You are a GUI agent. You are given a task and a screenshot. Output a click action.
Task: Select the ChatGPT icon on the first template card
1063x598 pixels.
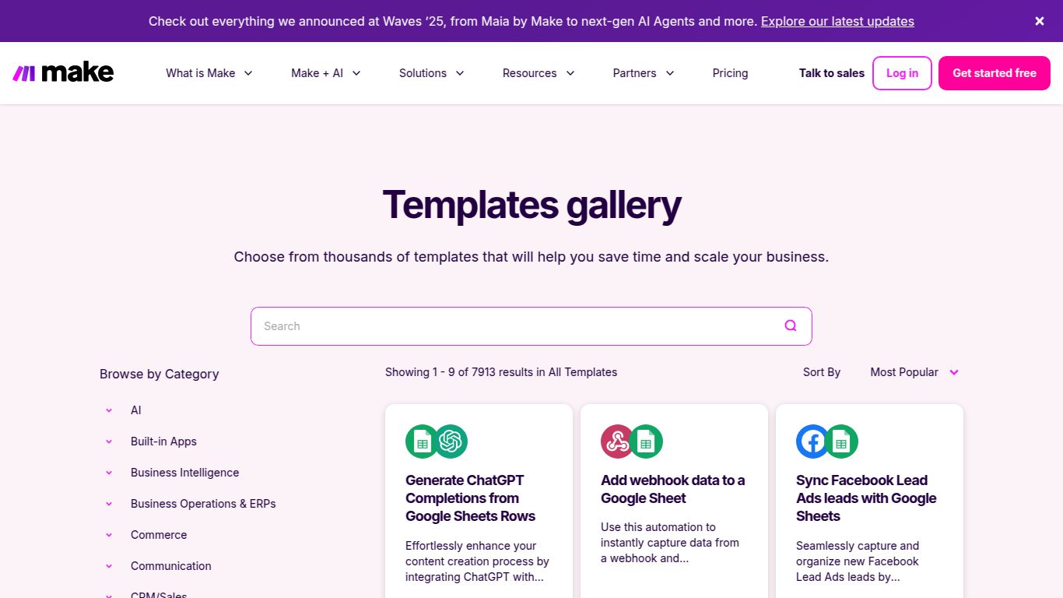pyautogui.click(x=451, y=441)
